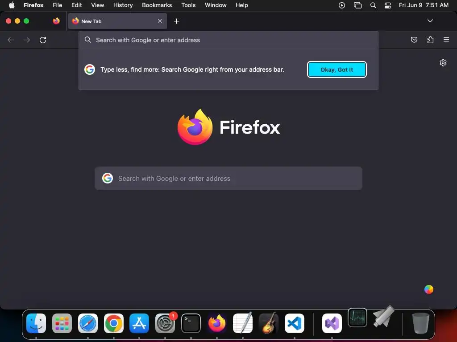457x342 pixels.
Task: Click the USB drive icon in the Dock
Action: click(x=383, y=317)
